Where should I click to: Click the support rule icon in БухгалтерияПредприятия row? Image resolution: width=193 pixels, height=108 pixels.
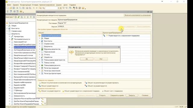pos(104,36)
